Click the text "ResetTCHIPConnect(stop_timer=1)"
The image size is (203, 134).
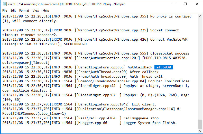tap(34, 114)
